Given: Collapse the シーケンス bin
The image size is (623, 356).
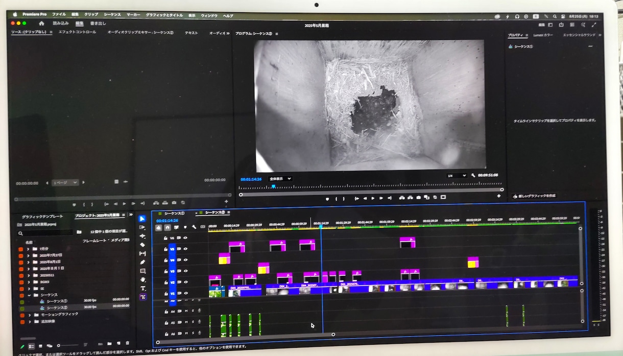Looking at the screenshot, I should click(29, 295).
